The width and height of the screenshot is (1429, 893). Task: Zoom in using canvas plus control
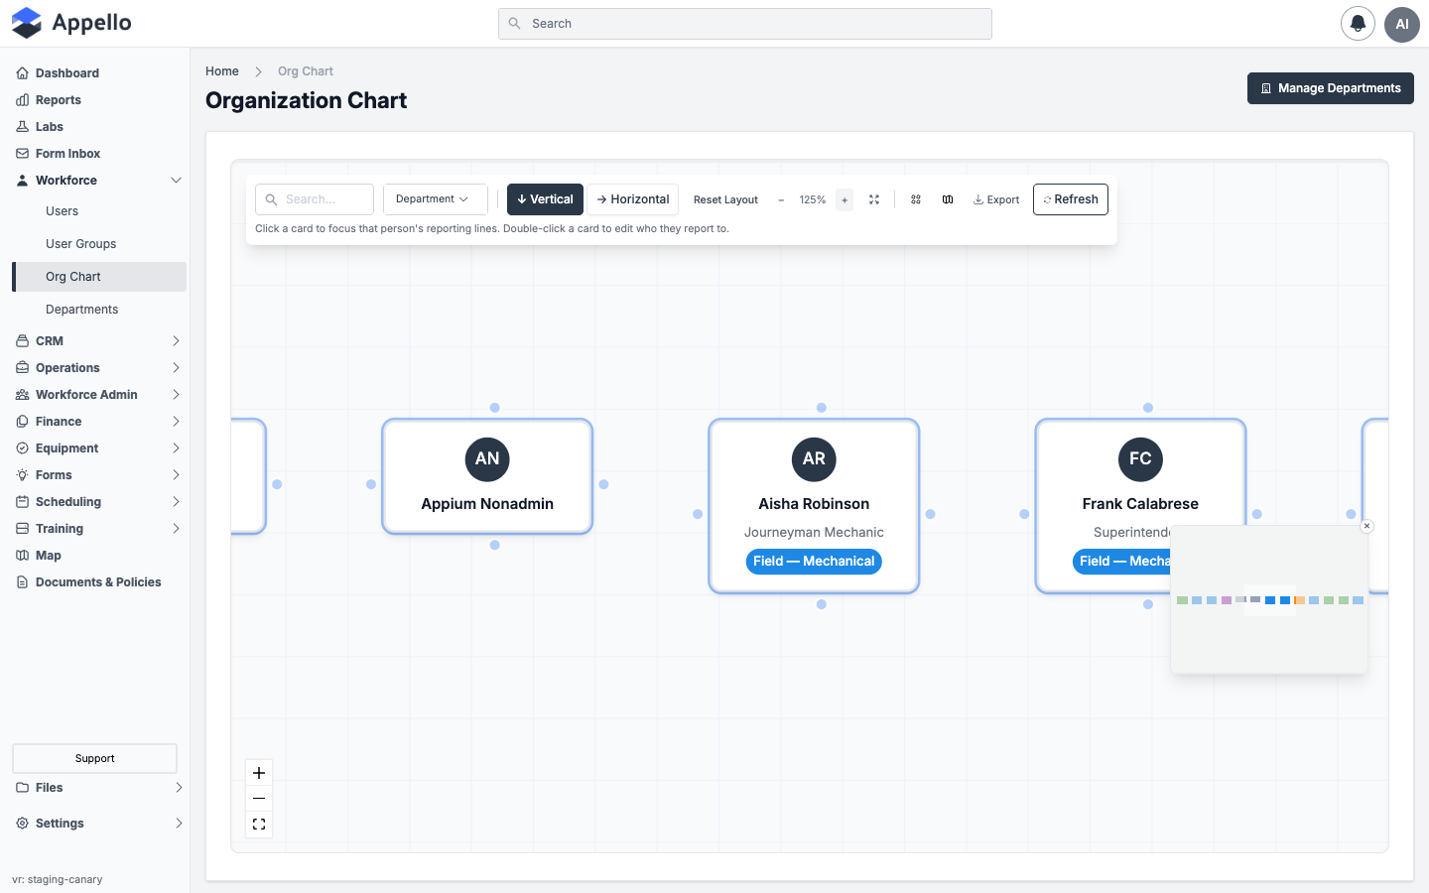259,773
